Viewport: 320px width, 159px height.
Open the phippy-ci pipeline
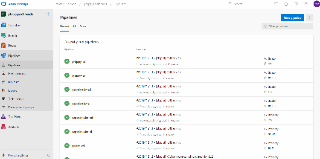[78, 75]
